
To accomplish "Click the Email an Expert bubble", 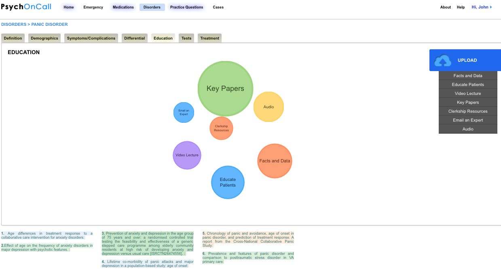I will coord(184,112).
